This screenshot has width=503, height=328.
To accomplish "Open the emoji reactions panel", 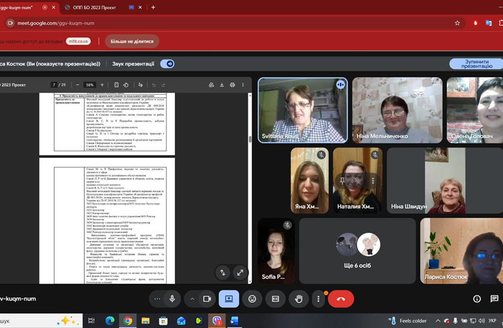I will pos(252,299).
